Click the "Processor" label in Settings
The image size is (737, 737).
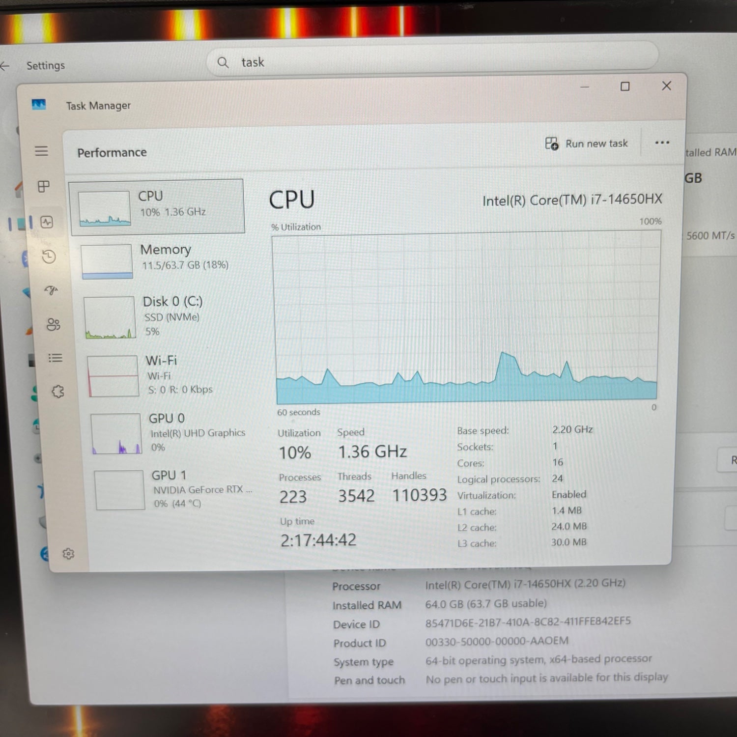pyautogui.click(x=356, y=586)
